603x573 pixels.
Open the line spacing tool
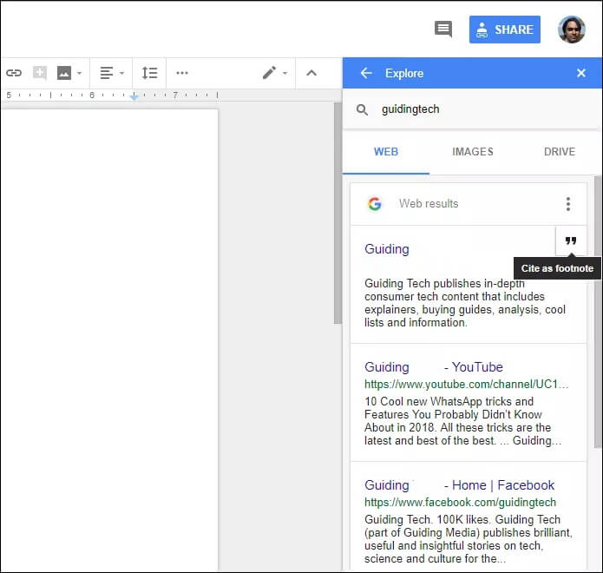149,73
